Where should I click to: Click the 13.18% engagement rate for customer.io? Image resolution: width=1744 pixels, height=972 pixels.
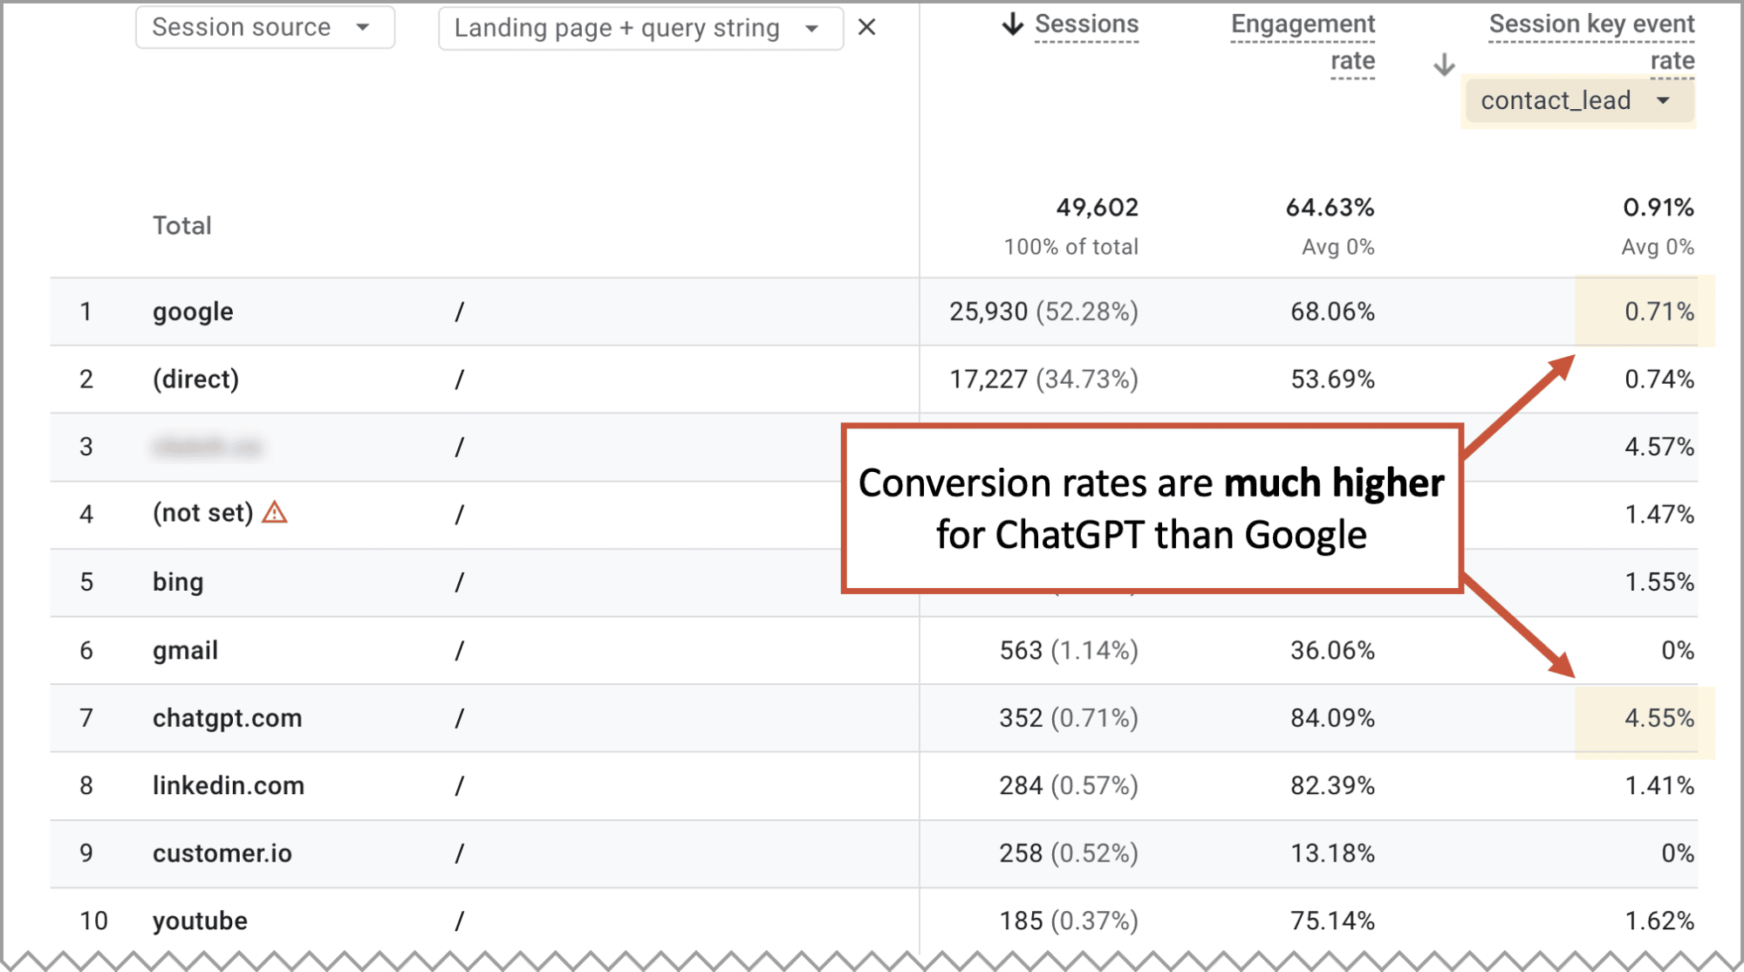pos(1332,853)
